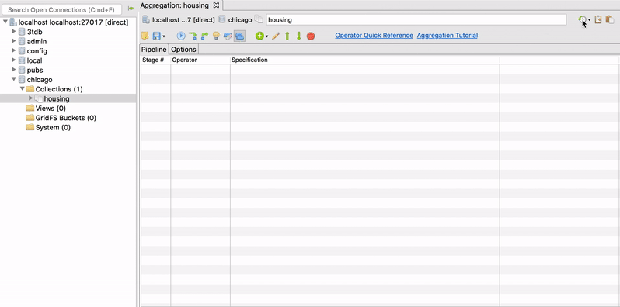Viewport: 620px width, 307px height.
Task: Click the lightbulb explain icon
Action: click(216, 36)
